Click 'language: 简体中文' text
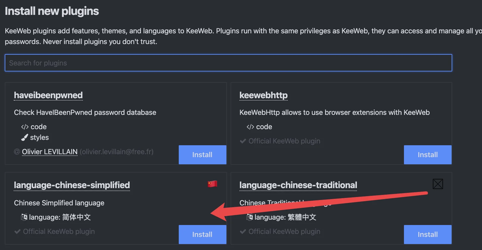The width and height of the screenshot is (482, 250). pos(60,217)
